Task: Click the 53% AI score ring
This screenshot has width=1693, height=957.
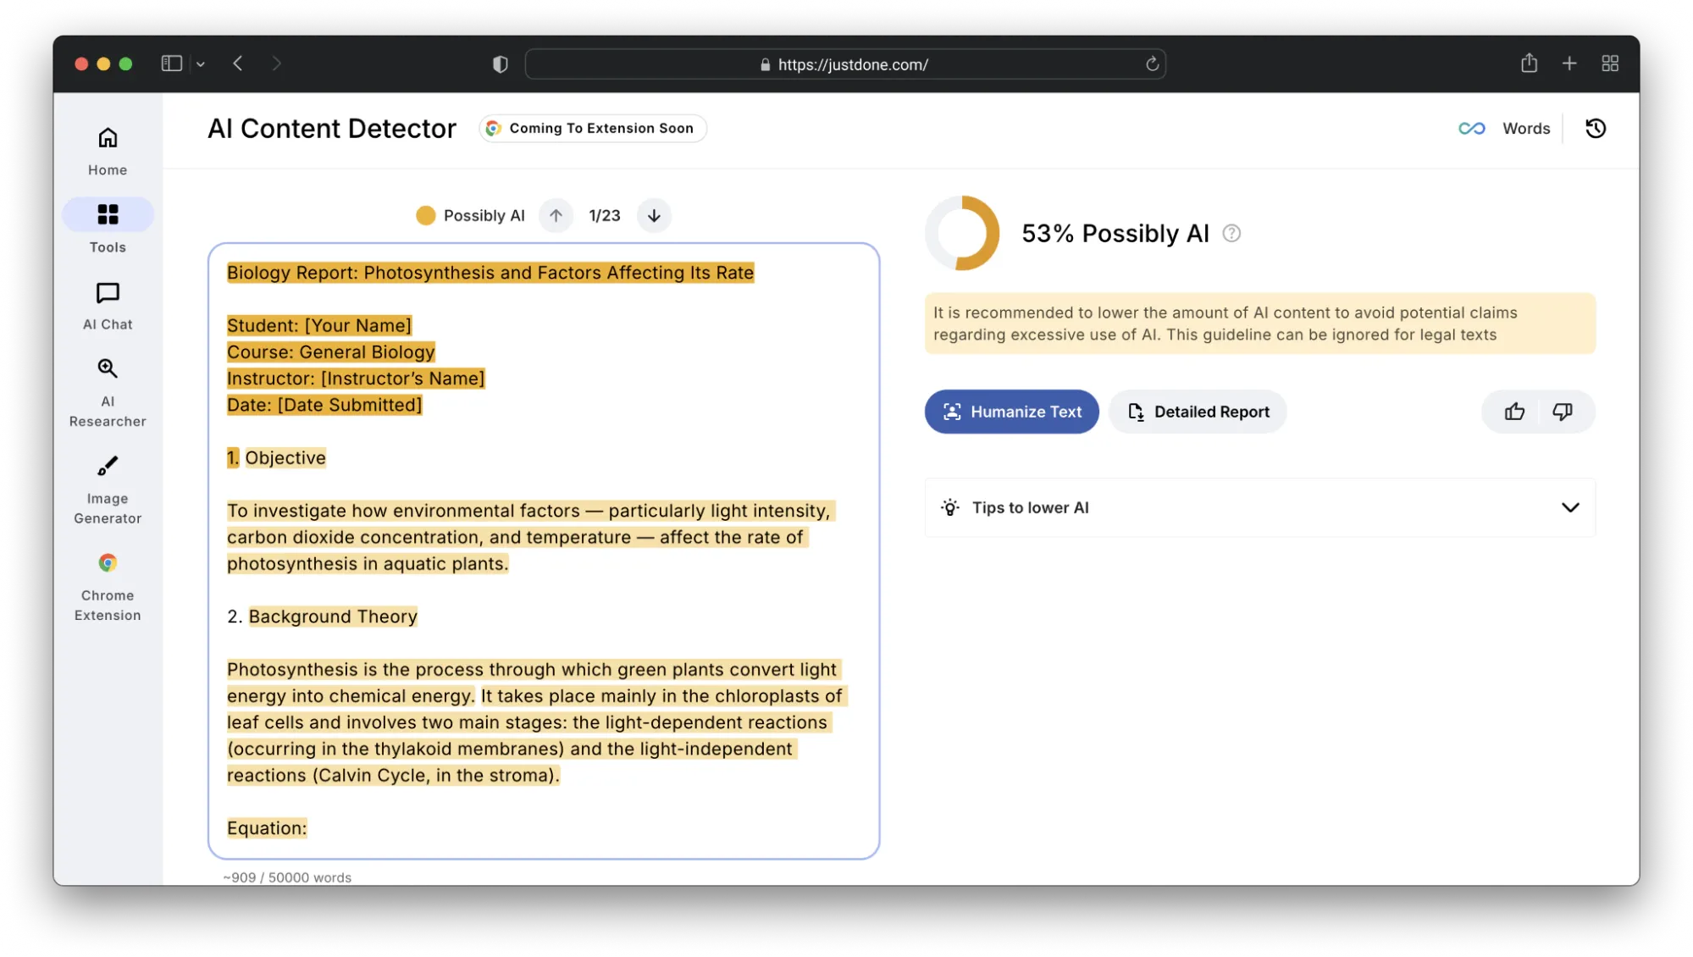Action: [x=962, y=233]
